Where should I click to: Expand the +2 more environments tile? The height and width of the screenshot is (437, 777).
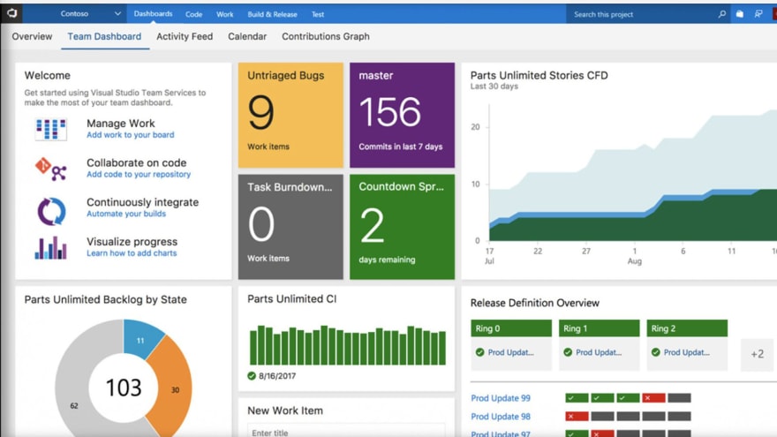tap(757, 354)
